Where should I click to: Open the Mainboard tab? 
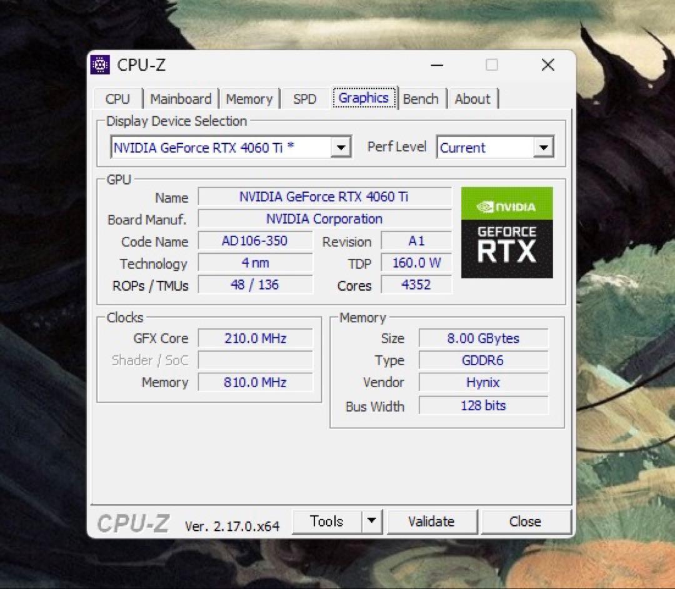coord(181,99)
